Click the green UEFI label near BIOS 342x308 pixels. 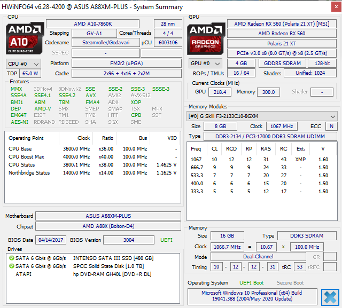point(166,240)
